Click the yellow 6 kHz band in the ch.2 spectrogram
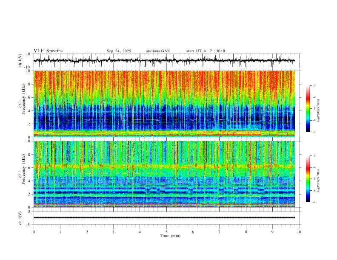This screenshot has width=337, height=260. coord(164,166)
